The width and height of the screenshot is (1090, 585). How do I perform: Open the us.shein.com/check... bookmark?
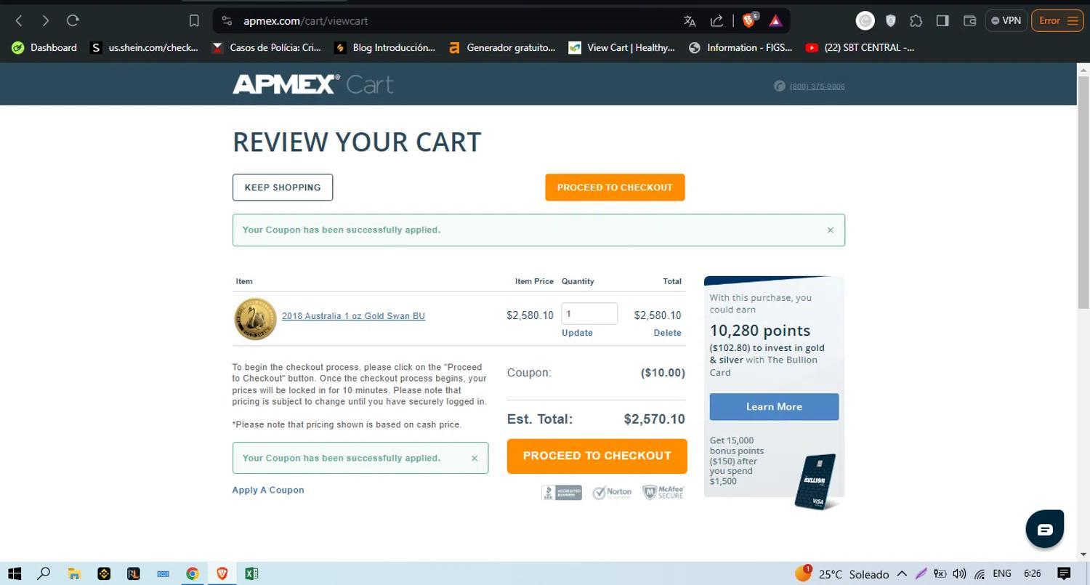click(x=144, y=47)
